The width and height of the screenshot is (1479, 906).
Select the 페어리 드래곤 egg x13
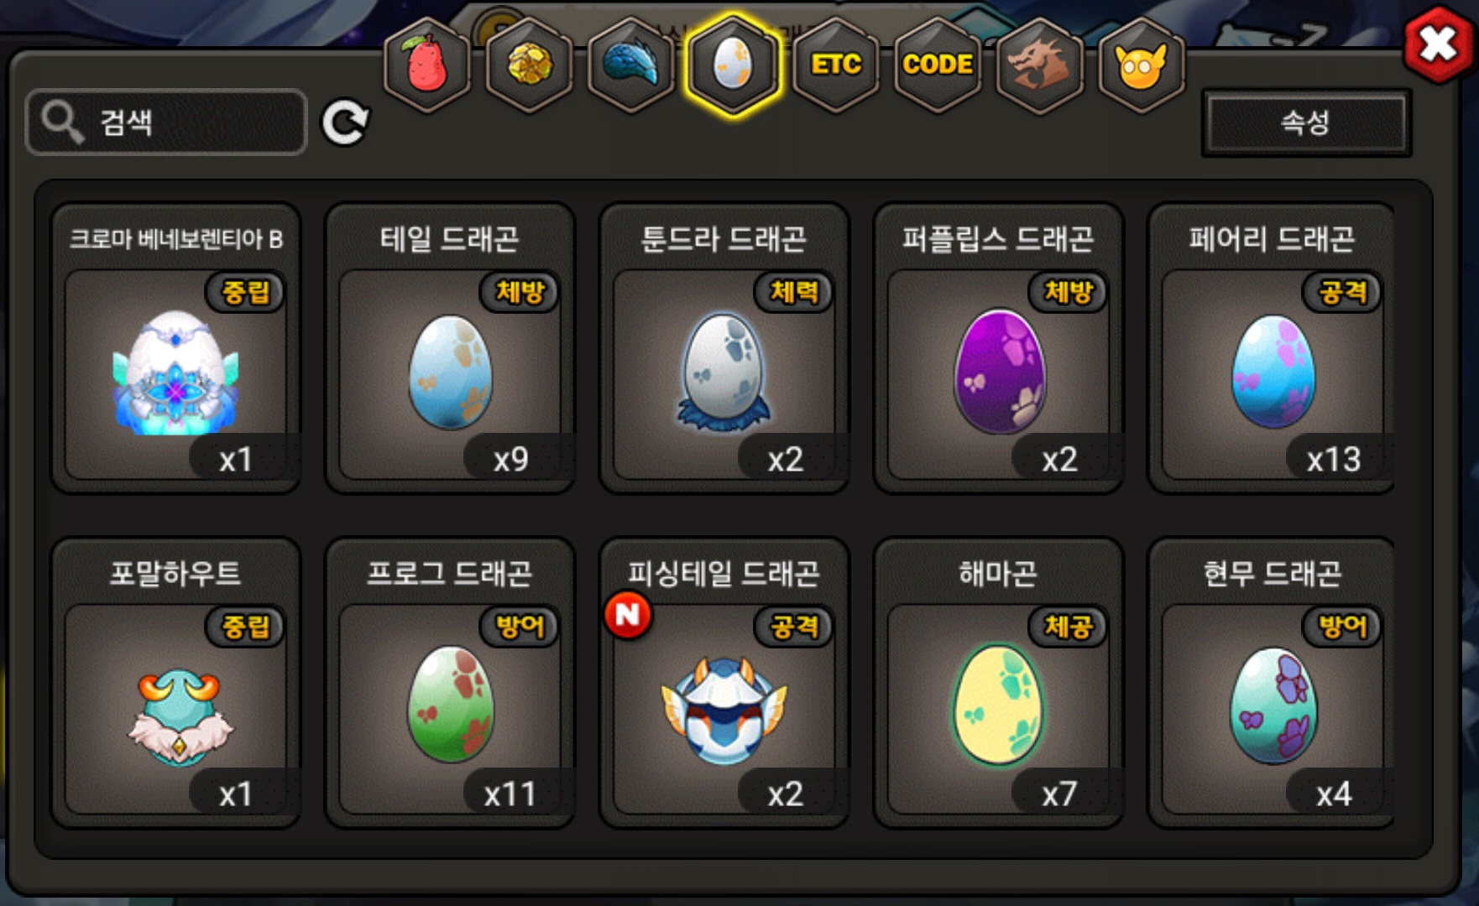tap(1272, 348)
